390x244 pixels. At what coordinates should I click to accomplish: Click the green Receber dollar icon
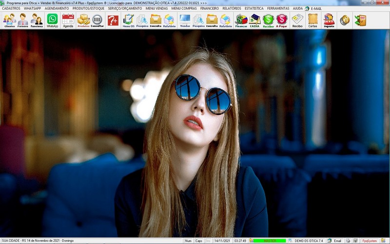pos(268,20)
